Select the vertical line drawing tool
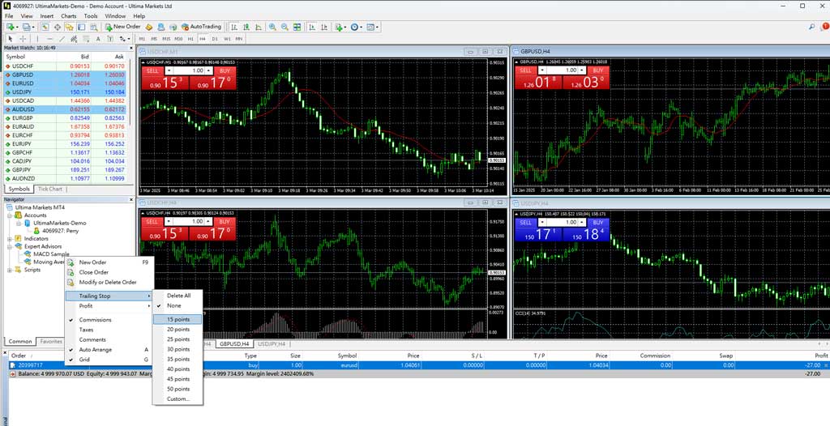Viewport: 830px width, 426px height. point(37,39)
